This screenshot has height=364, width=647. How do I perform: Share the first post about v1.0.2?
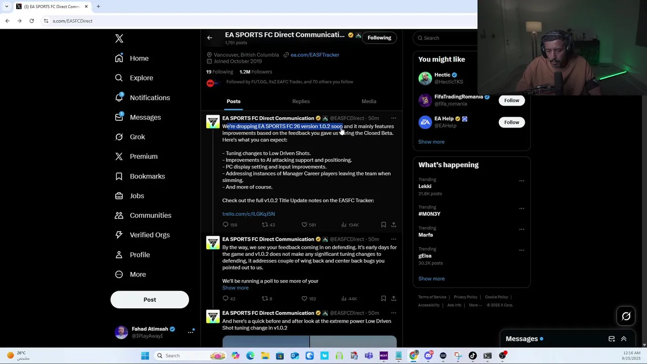click(394, 224)
